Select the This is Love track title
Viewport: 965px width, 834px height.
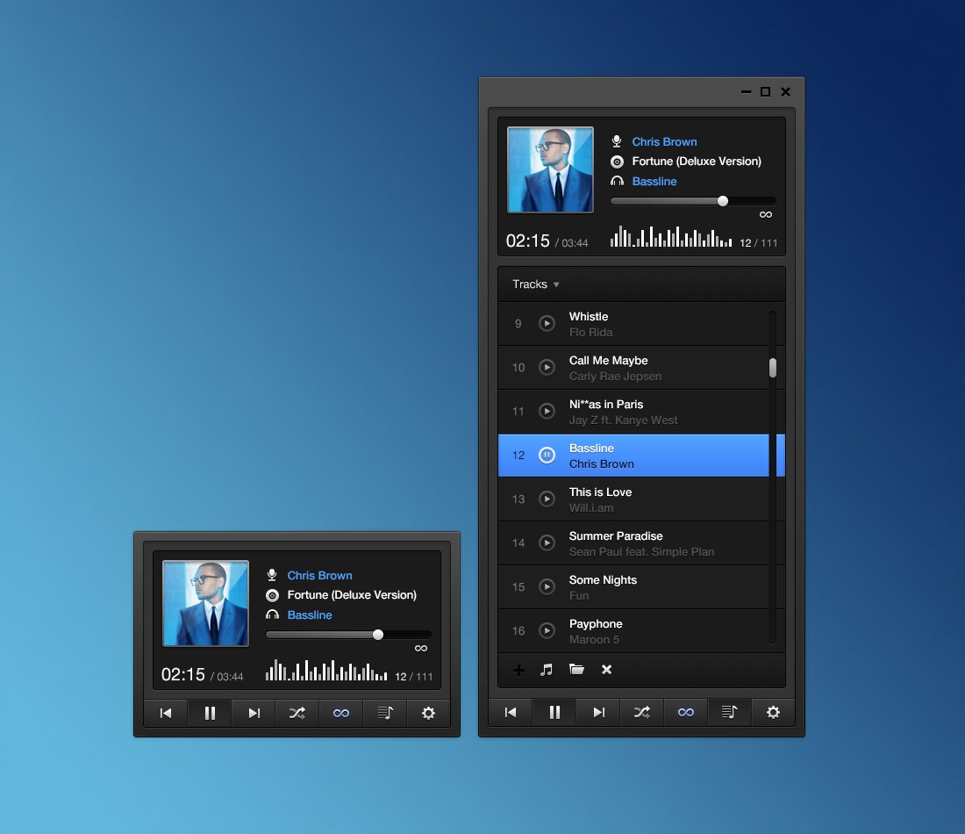[600, 492]
